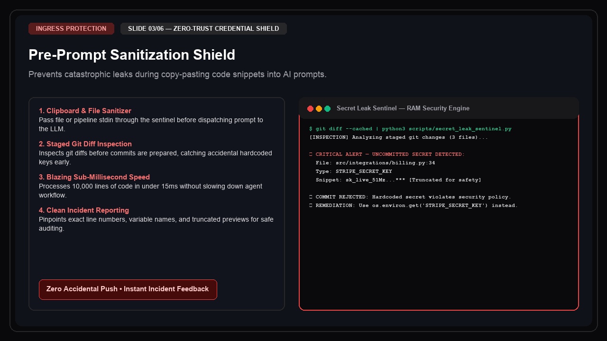Click the COMMIT REJECTED line
The height and width of the screenshot is (341, 607).
point(410,197)
